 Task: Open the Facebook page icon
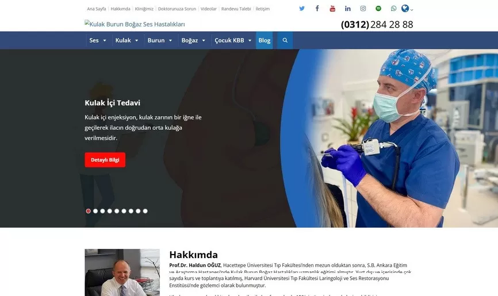[317, 9]
